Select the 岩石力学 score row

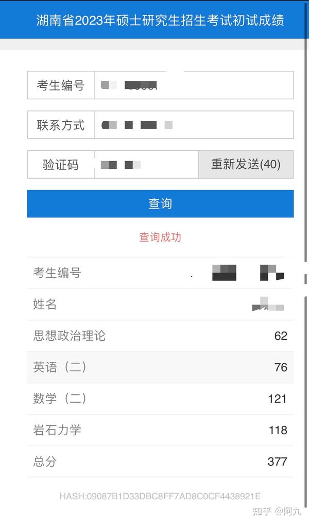(160, 430)
